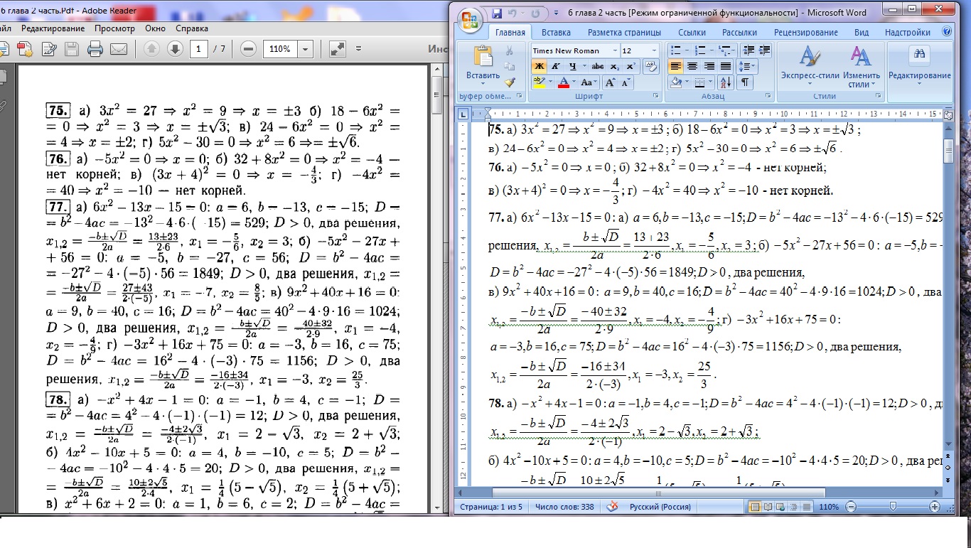Select the Format Painter brush icon

tap(509, 82)
